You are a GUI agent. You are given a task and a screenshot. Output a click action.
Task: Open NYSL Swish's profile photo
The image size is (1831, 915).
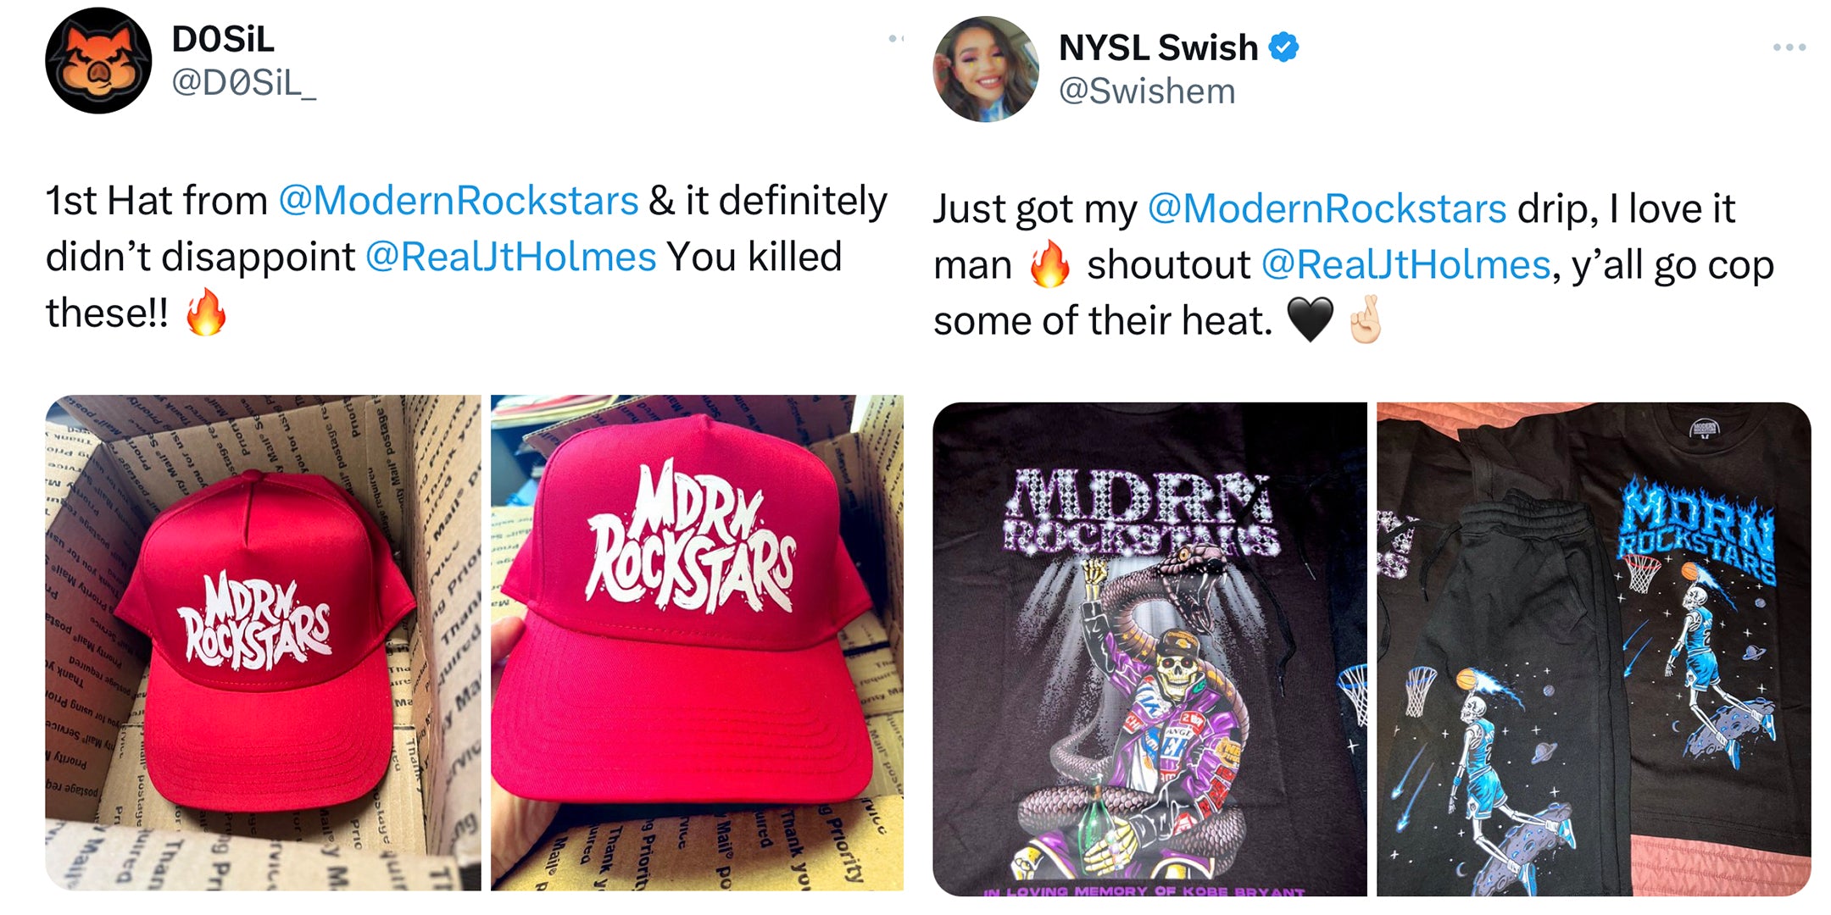coord(986,69)
